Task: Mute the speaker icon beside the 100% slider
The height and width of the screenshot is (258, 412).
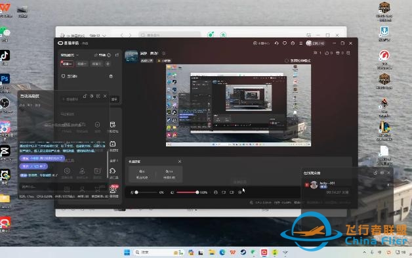Action: point(173,192)
